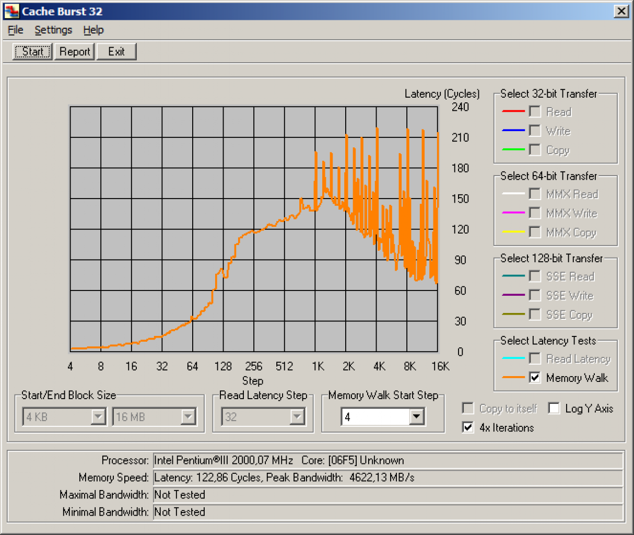Click the '120' y-axis tick label

tap(460, 229)
